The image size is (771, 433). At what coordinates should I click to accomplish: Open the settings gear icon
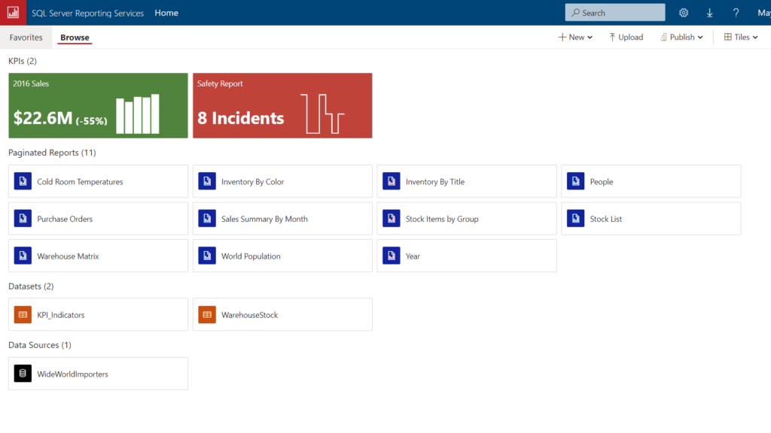coord(684,13)
